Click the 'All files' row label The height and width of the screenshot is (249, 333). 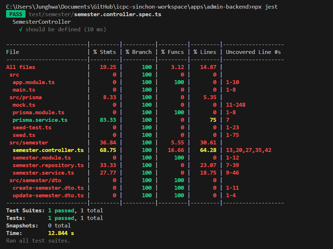pos(20,67)
